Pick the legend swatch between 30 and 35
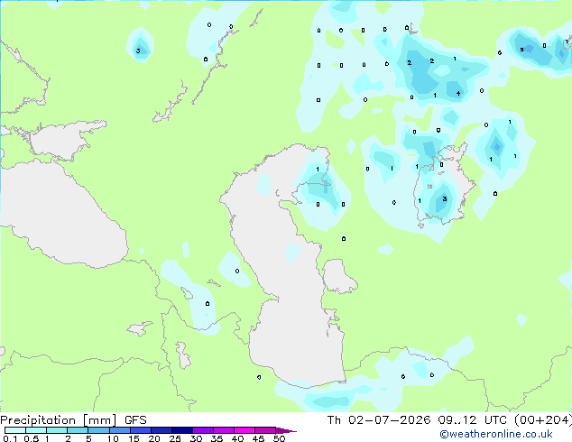The height and width of the screenshot is (442, 572). [x=203, y=430]
